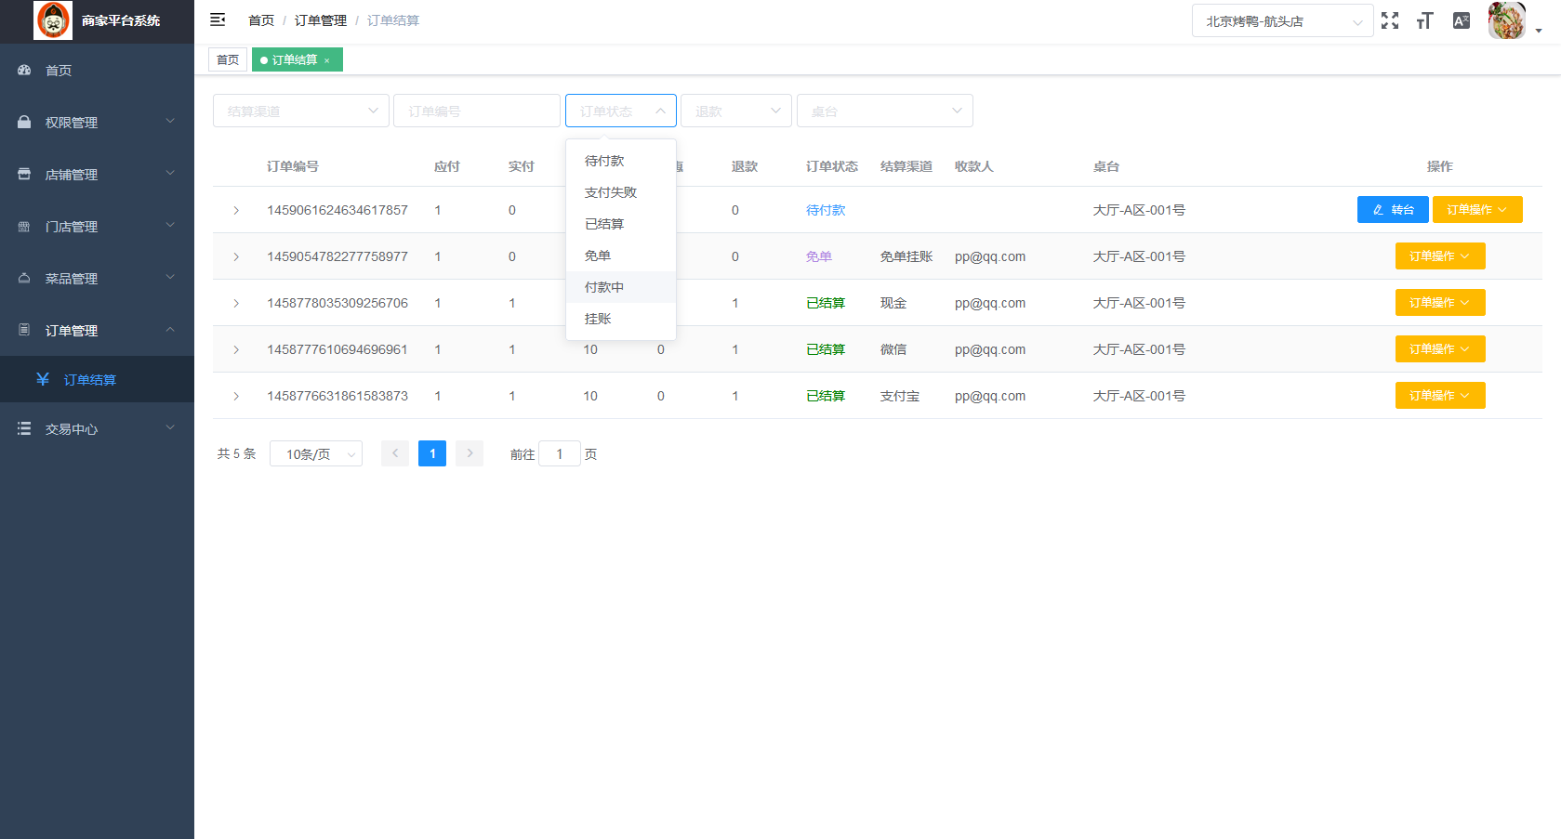This screenshot has height=839, width=1561.
Task: Open the 退款 filter dropdown
Action: (x=736, y=111)
